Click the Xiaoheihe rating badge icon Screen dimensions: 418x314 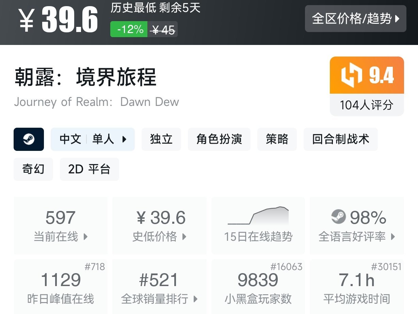[350, 75]
